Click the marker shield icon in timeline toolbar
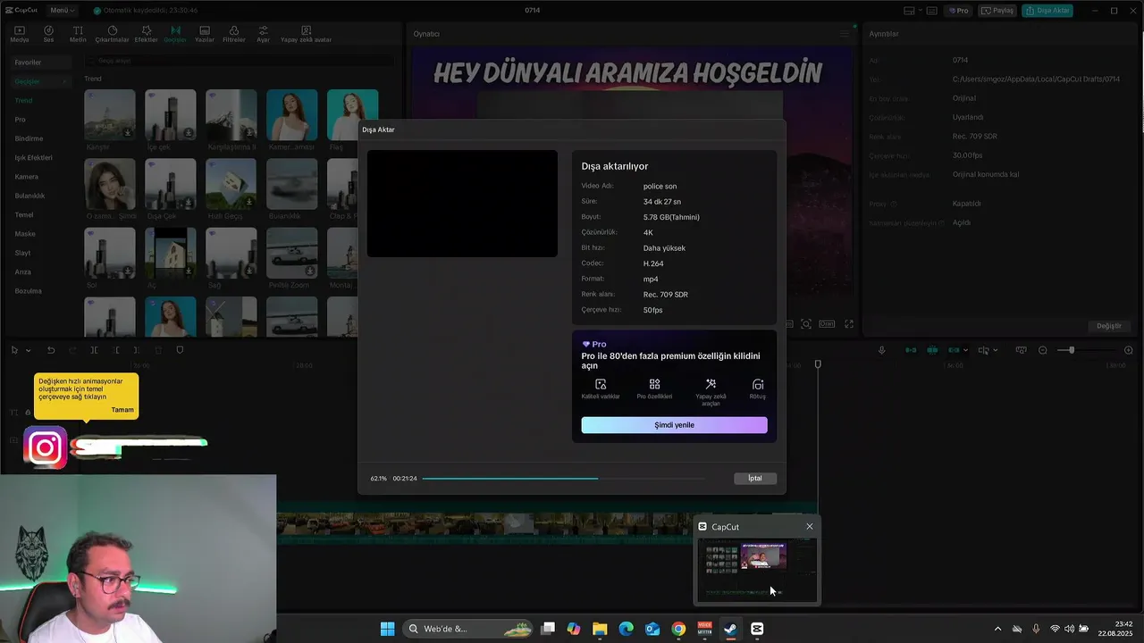The image size is (1144, 643). (x=180, y=350)
